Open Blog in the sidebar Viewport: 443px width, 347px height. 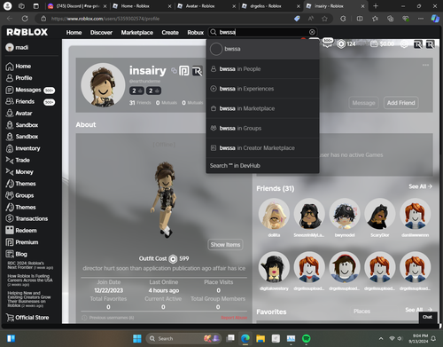(16, 254)
